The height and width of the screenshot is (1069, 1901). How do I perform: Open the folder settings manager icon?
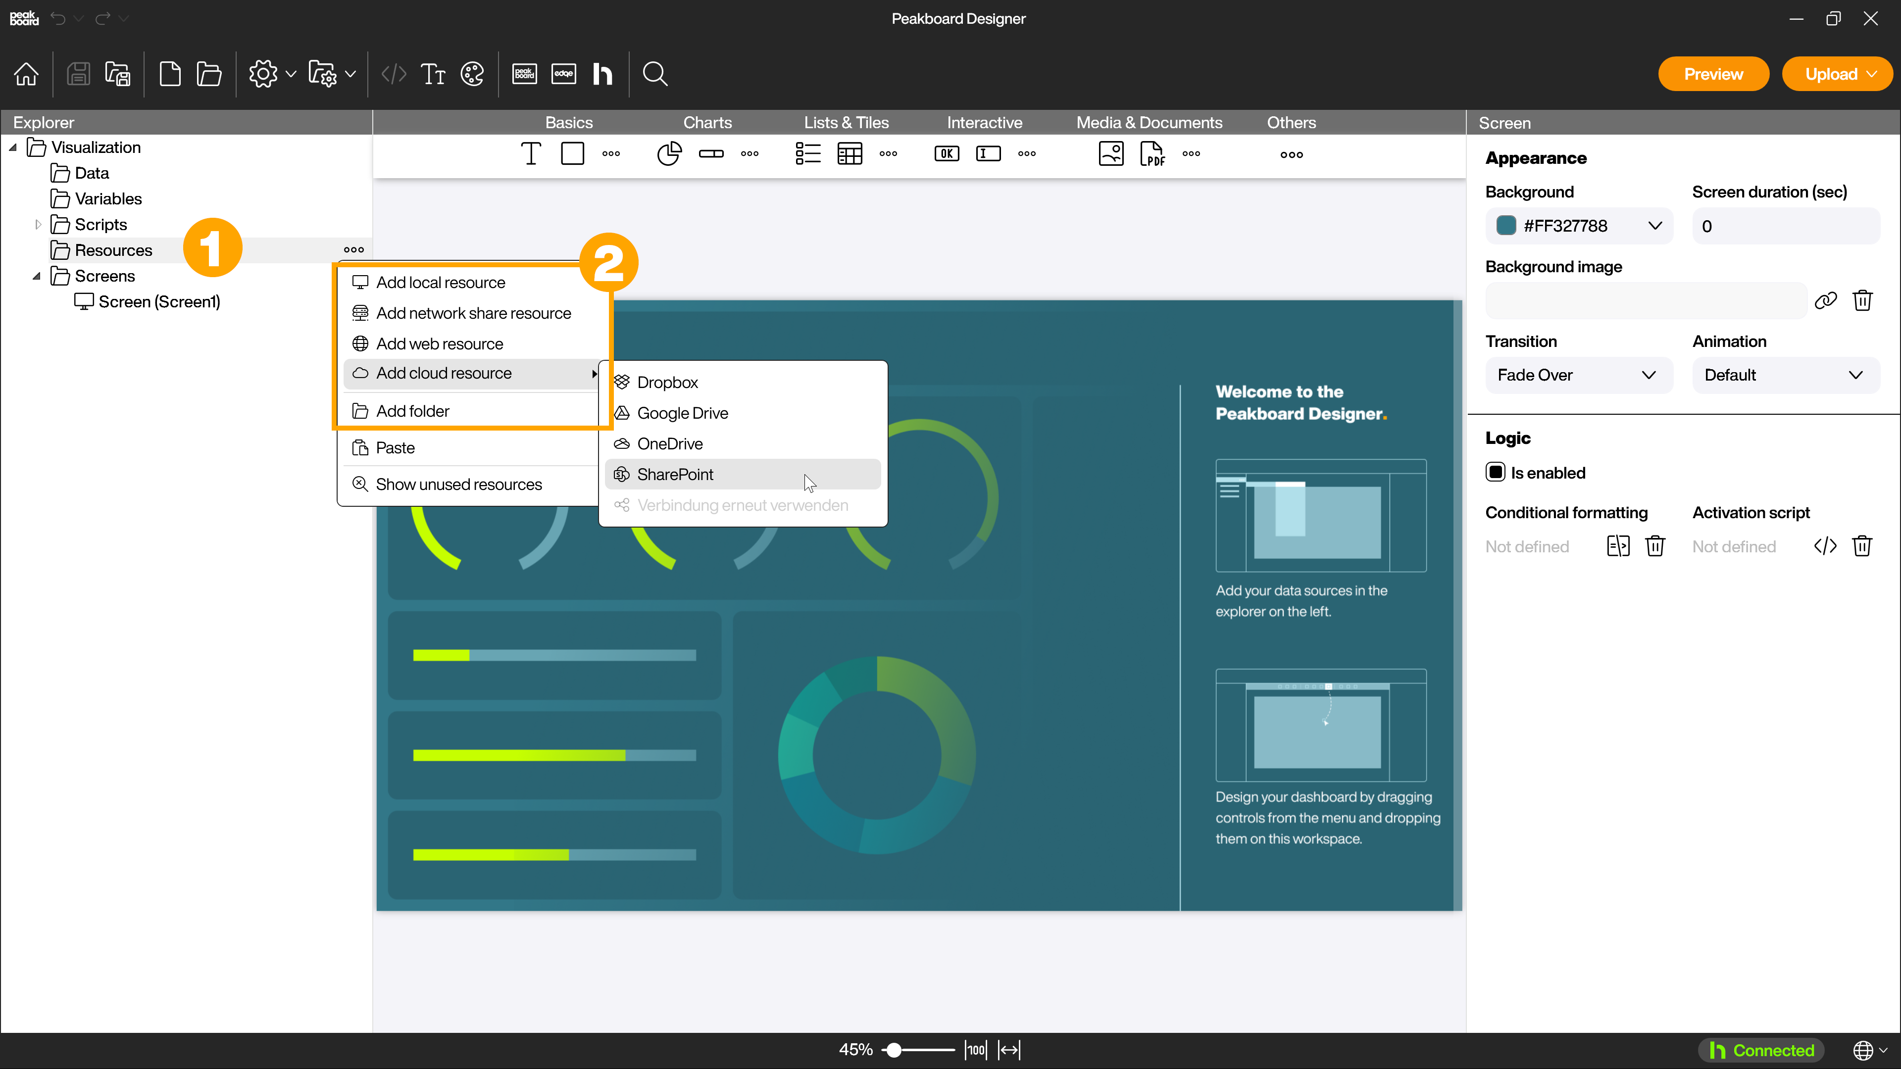point(322,74)
